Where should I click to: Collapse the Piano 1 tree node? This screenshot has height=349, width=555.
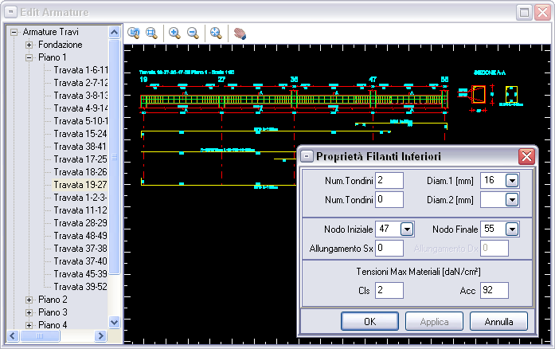29,57
